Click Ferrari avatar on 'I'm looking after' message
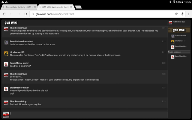 [x=6, y=29]
